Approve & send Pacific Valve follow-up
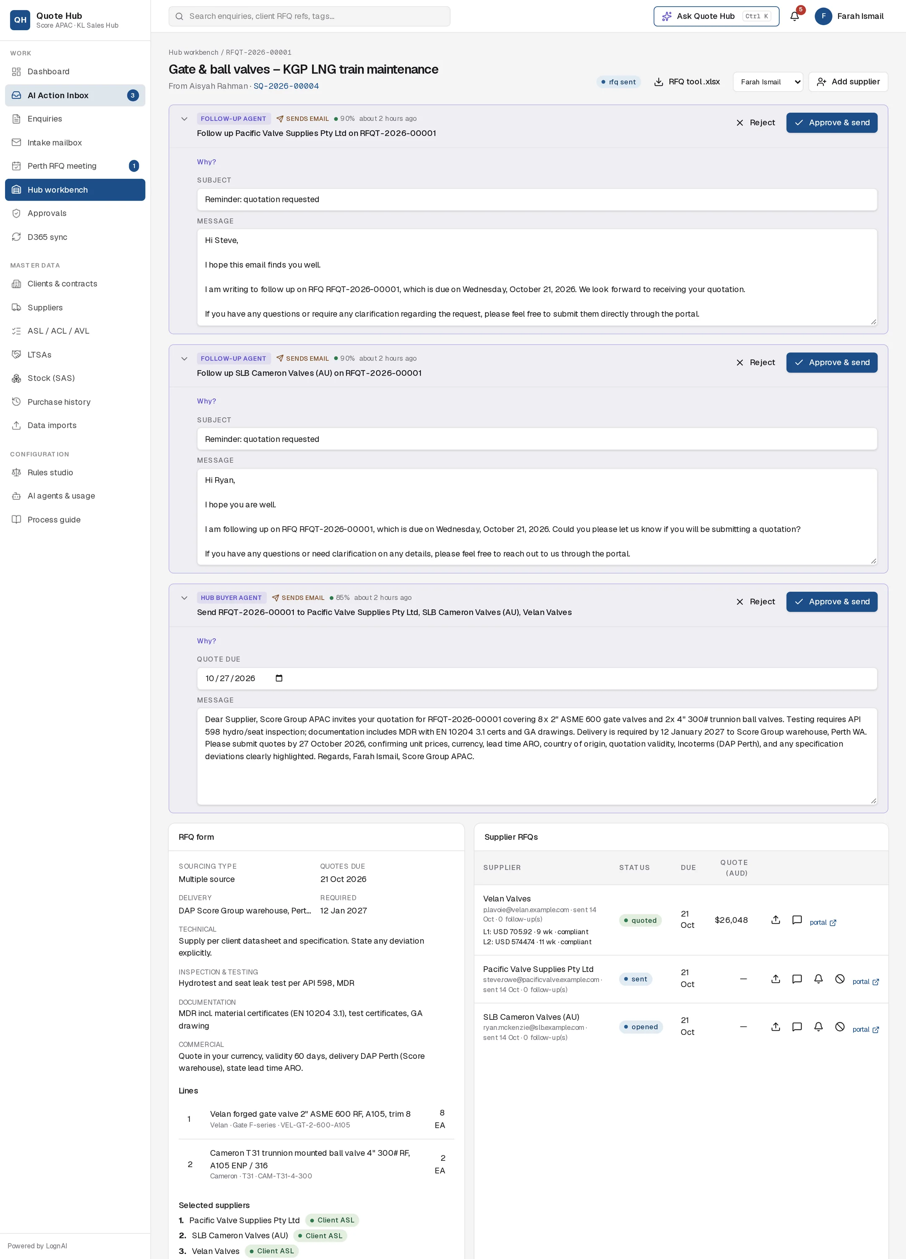 click(832, 123)
